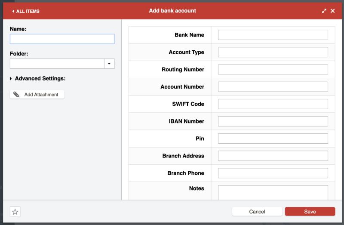Click the Account Number text box
344x225 pixels.
pos(273,86)
